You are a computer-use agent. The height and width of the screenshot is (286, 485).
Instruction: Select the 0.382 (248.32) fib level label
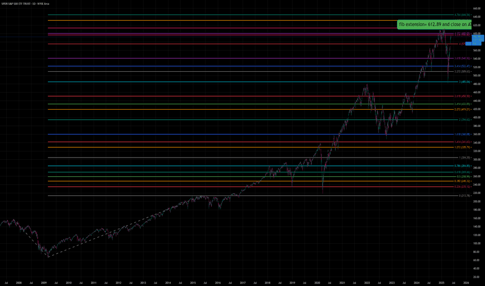pyautogui.click(x=463, y=181)
